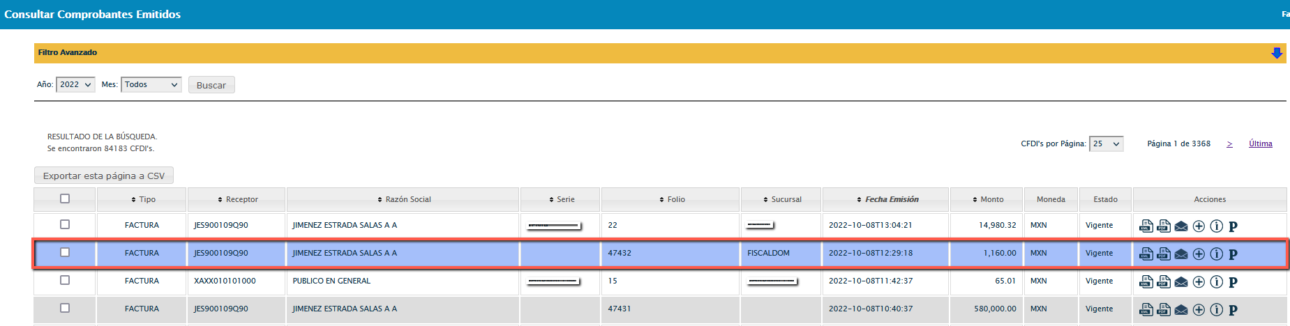This screenshot has width=1290, height=326.
Task: Check the box for folio 47432 row
Action: click(x=65, y=252)
